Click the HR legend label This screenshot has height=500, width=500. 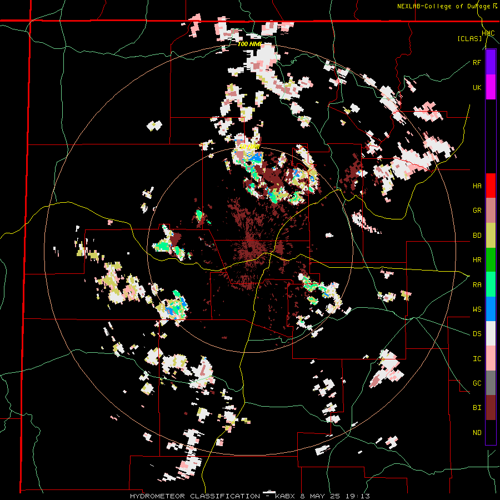click(x=477, y=260)
